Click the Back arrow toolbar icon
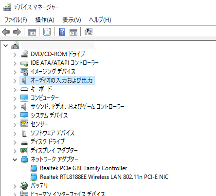 pyautogui.click(x=6, y=32)
